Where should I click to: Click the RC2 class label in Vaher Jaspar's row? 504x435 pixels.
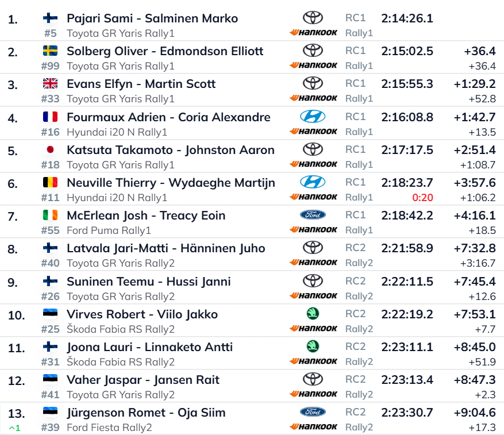(x=355, y=379)
